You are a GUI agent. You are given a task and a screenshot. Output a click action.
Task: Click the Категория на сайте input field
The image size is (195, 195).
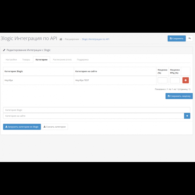pyautogui.click(x=93, y=116)
